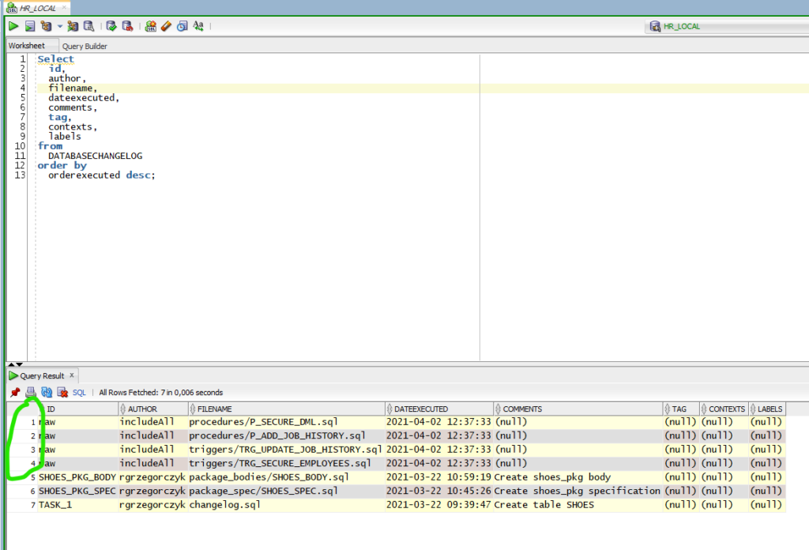Open the SQL History clock icon
Viewport: 809px width, 550px height.
182,26
